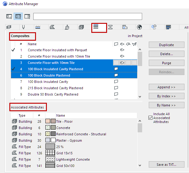189x173 pixels.
Task: Open the Cities globe tab
Action: point(139,27)
